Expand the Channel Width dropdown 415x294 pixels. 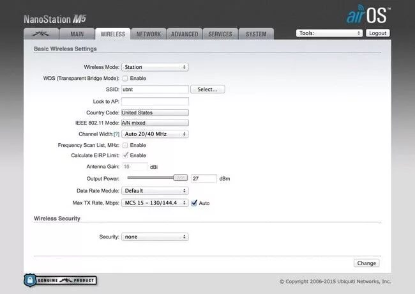coord(155,134)
